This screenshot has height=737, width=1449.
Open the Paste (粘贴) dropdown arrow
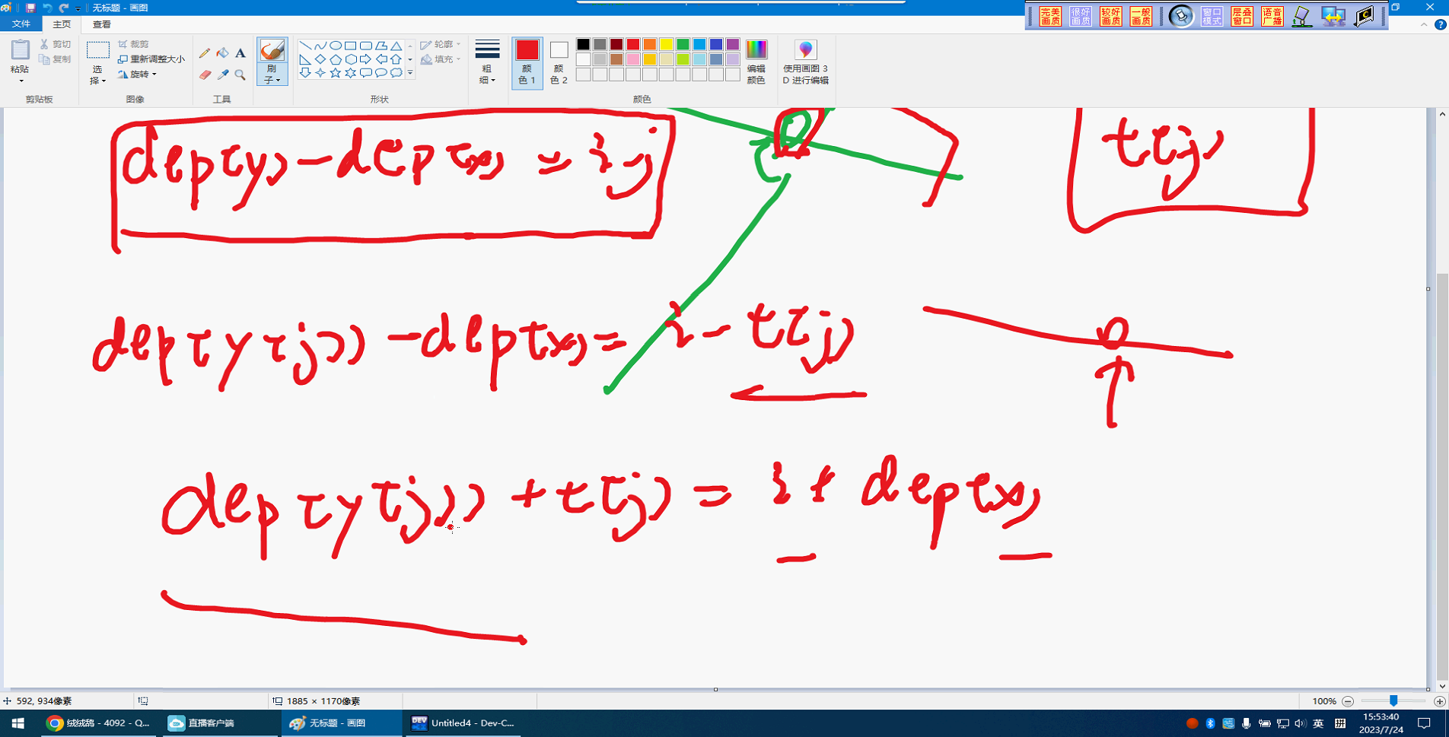tap(21, 80)
